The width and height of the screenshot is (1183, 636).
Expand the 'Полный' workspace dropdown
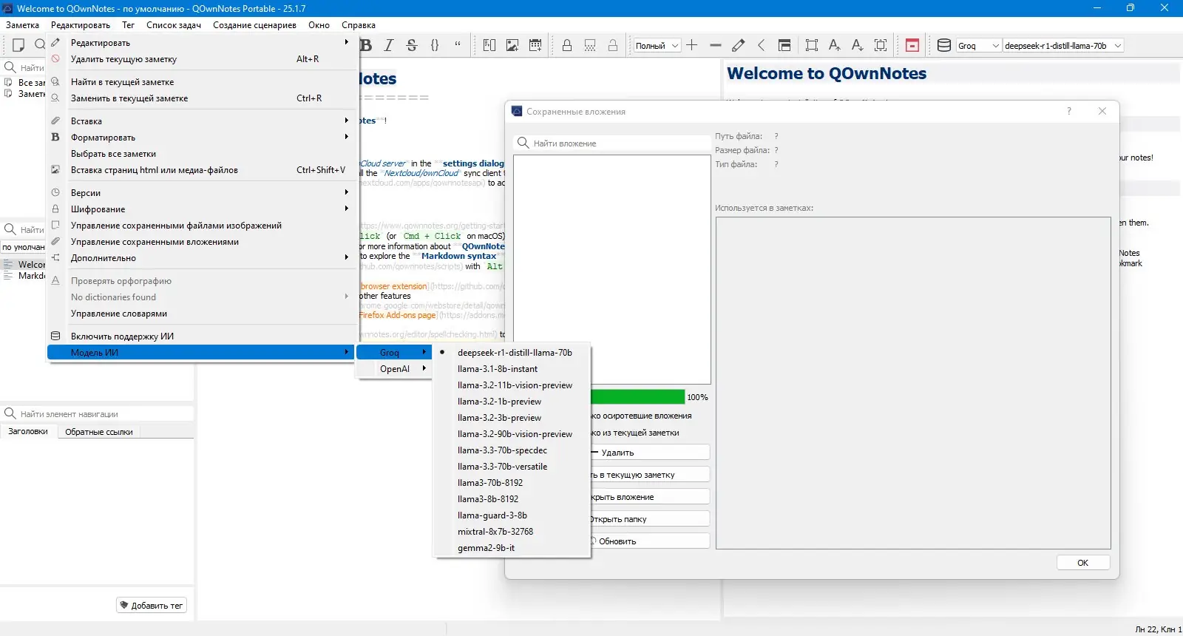[657, 46]
